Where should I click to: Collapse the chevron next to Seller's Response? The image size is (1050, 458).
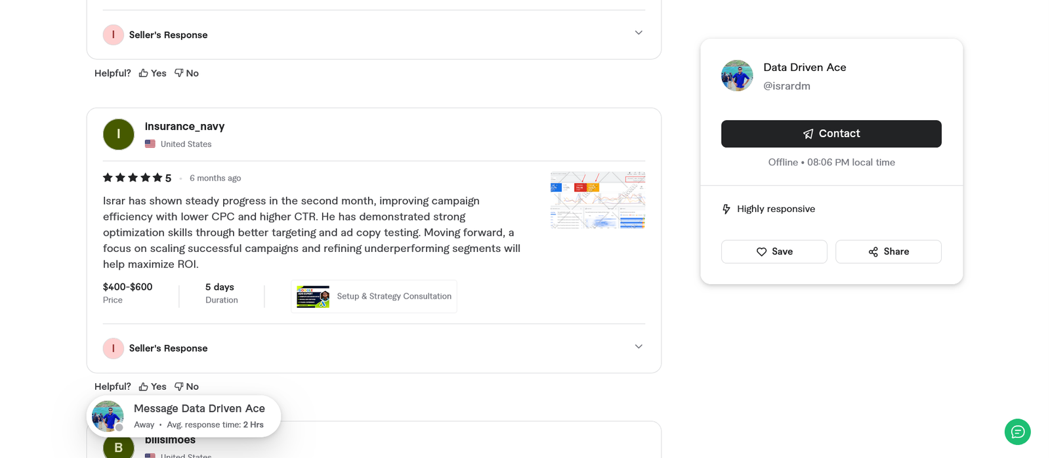pos(637,32)
